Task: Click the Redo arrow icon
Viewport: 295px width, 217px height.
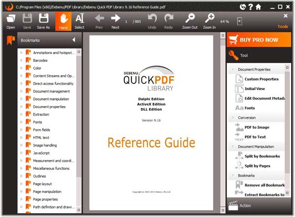Action: click(x=169, y=22)
